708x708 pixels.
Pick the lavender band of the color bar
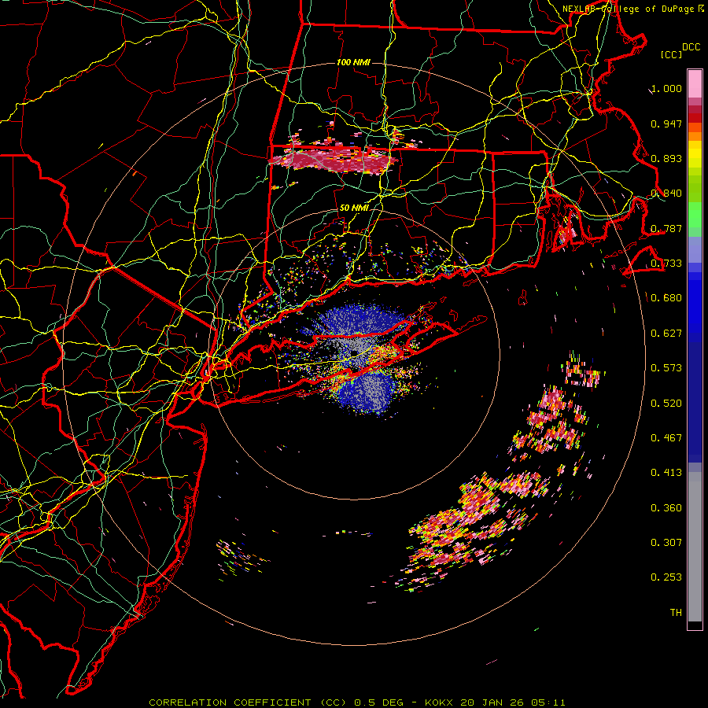pos(695,249)
